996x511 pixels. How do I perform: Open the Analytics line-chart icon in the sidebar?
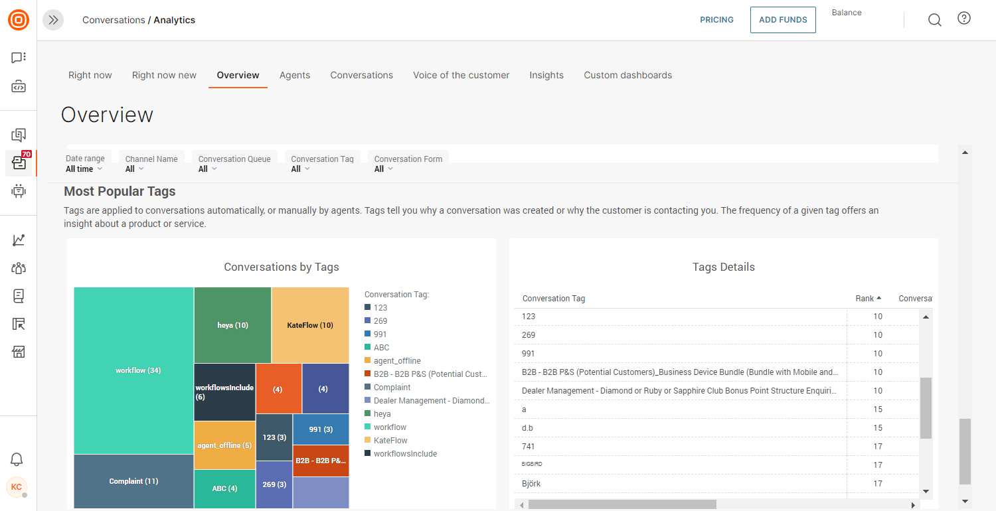(18, 239)
